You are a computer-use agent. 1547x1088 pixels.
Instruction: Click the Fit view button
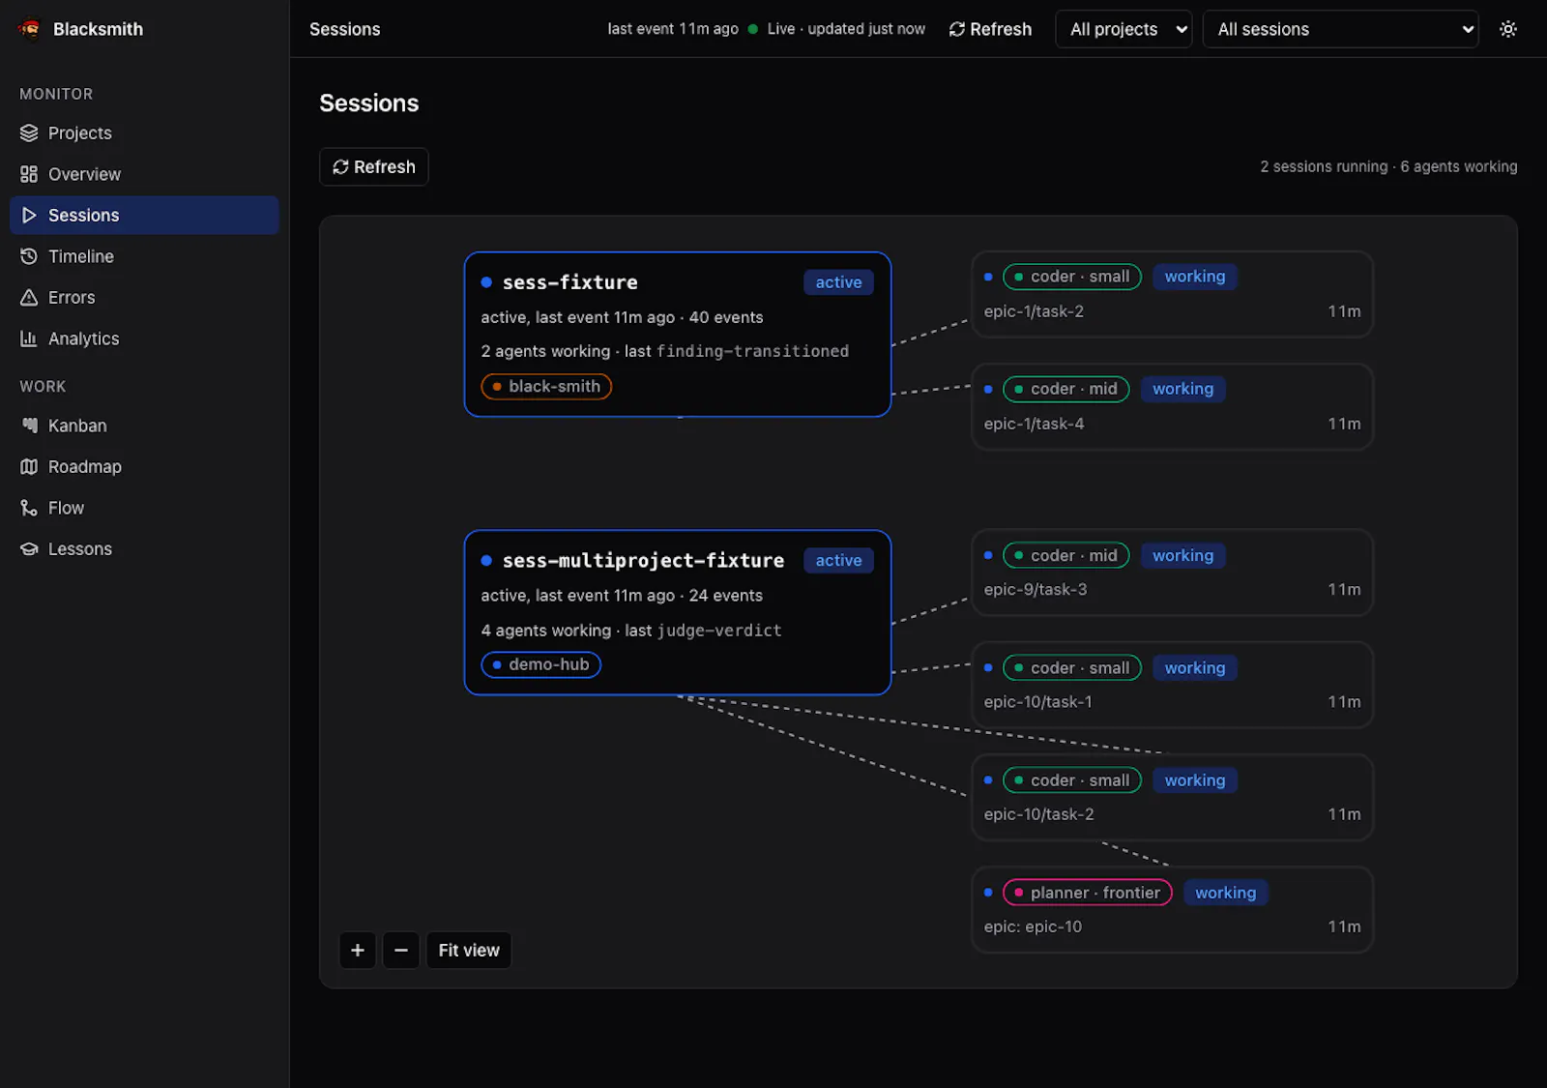[469, 951]
